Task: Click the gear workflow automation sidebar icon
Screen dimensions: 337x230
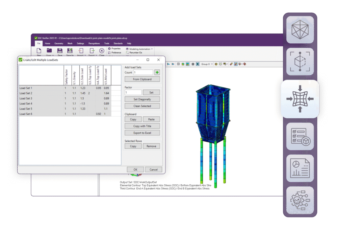Action: 299,200
